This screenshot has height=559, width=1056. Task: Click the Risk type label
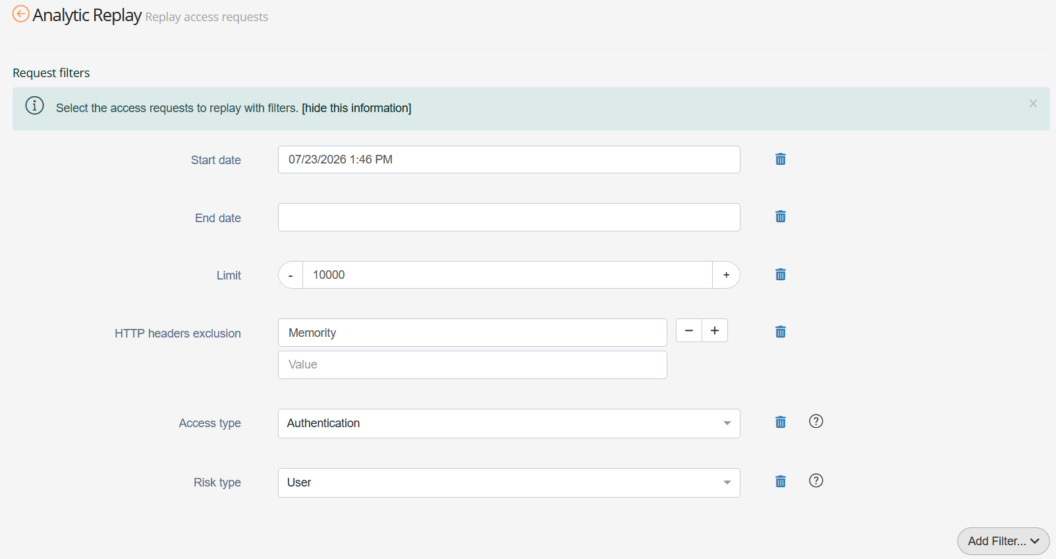click(x=217, y=483)
